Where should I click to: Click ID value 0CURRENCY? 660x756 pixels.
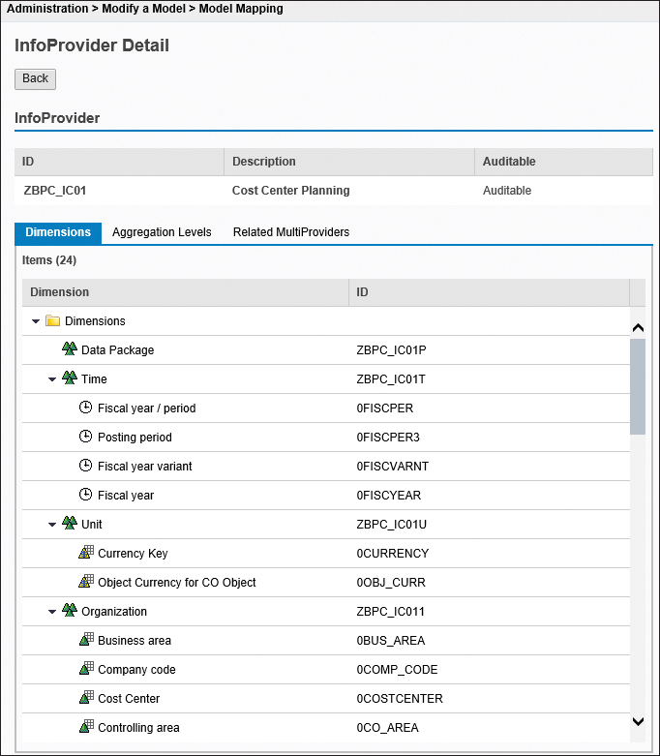(x=393, y=554)
